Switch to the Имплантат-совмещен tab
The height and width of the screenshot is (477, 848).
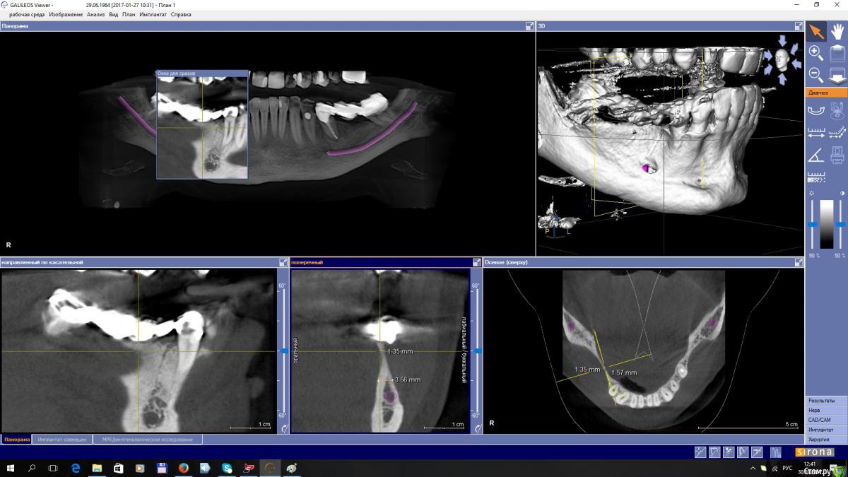tap(63, 440)
